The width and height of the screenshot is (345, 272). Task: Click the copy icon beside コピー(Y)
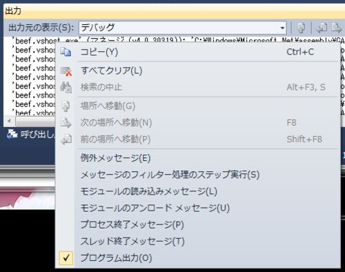[x=66, y=52]
